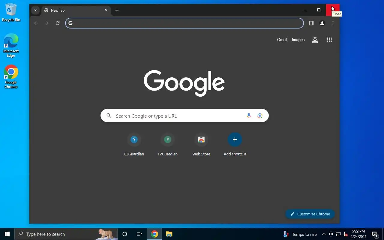This screenshot has width=384, height=240.
Task: Show hidden system tray icons
Action: click(324, 234)
